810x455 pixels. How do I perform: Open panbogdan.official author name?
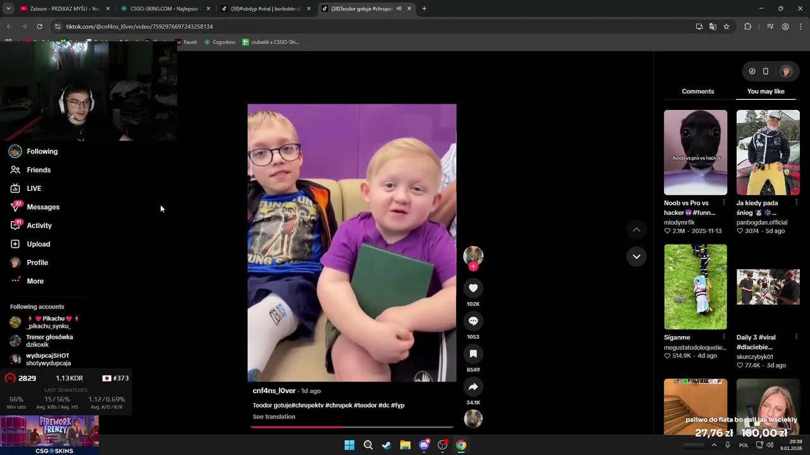coord(762,222)
